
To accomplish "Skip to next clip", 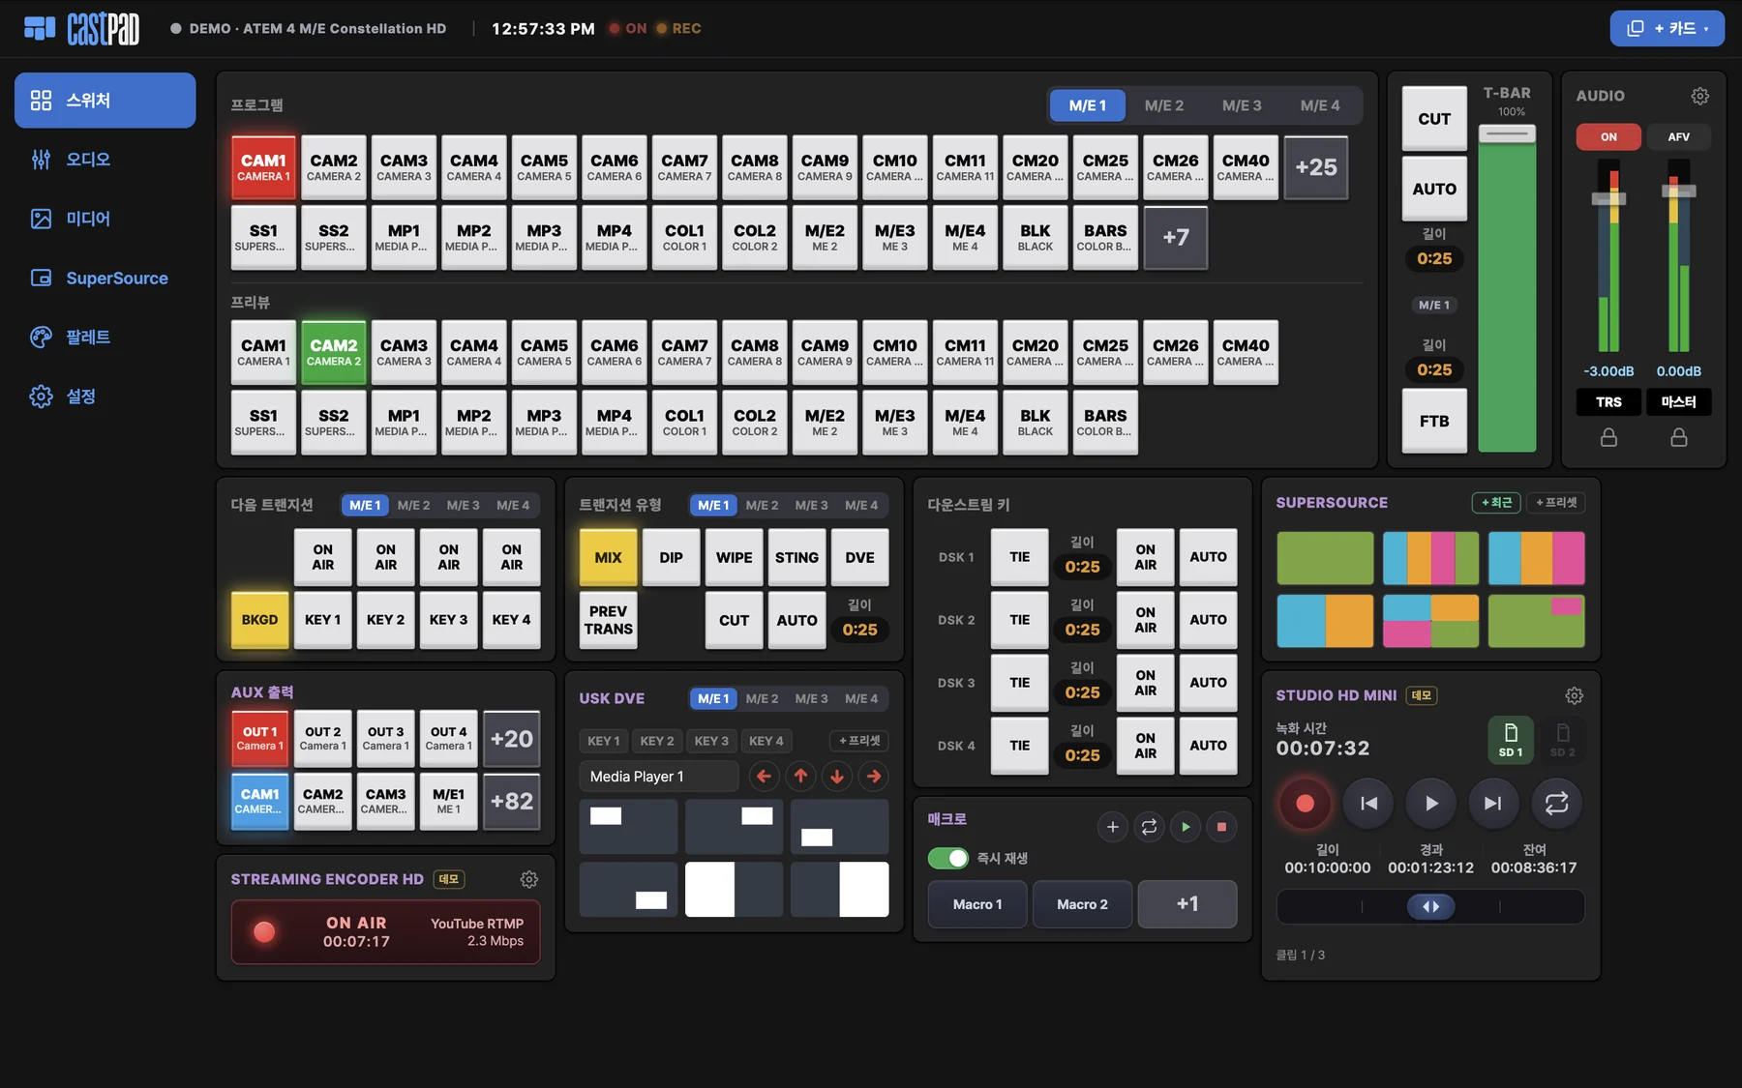I will pos(1493,803).
